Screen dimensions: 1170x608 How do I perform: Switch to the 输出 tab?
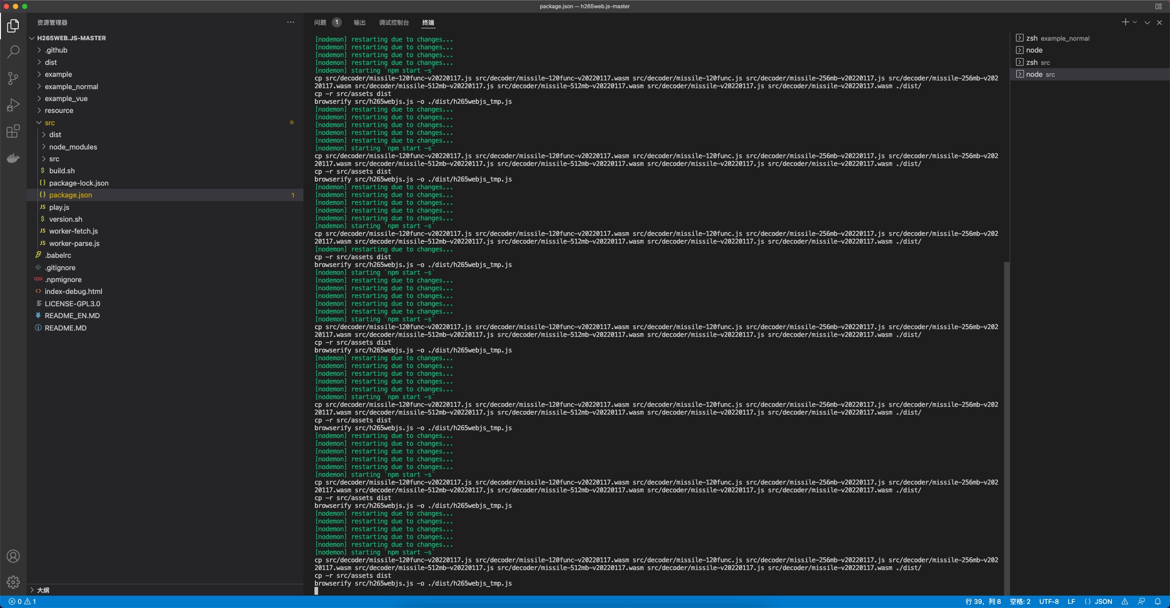coord(360,22)
